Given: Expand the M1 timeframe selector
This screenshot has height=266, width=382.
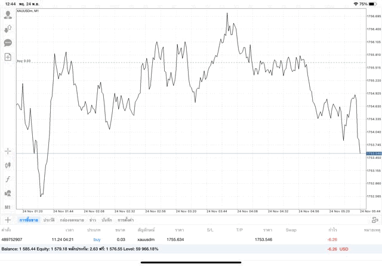Looking at the screenshot, I should point(8,206).
